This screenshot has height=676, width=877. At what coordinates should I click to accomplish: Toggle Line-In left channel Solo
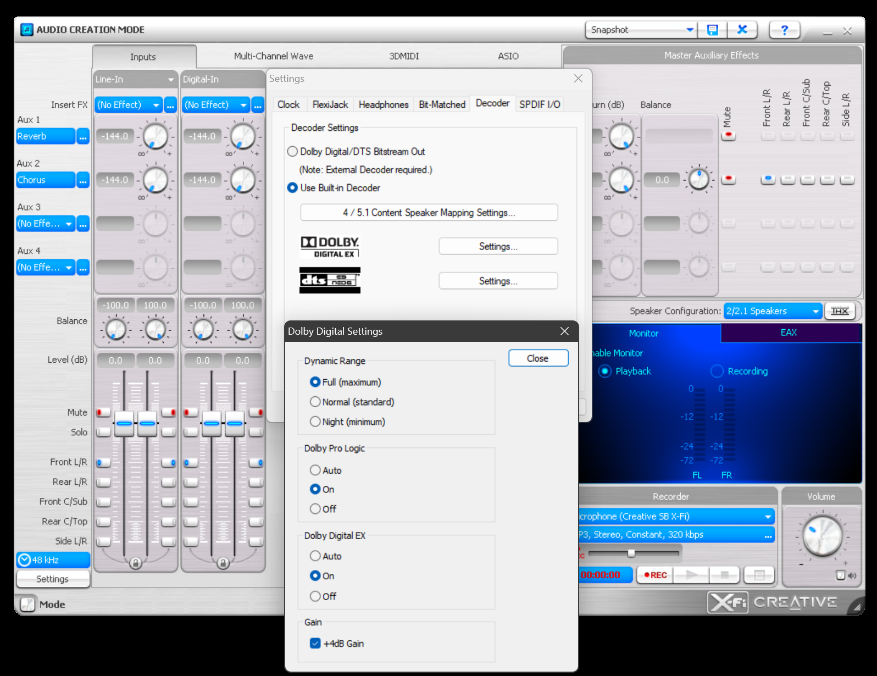(103, 432)
